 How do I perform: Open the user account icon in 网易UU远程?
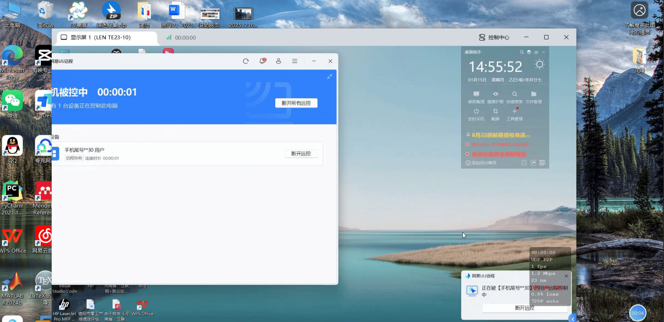[x=278, y=61]
